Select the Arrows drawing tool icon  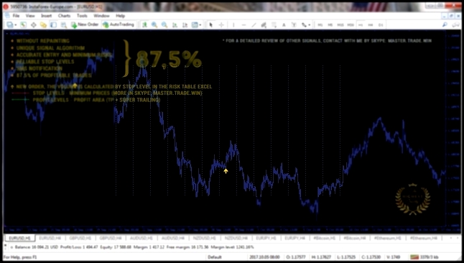click(304, 25)
